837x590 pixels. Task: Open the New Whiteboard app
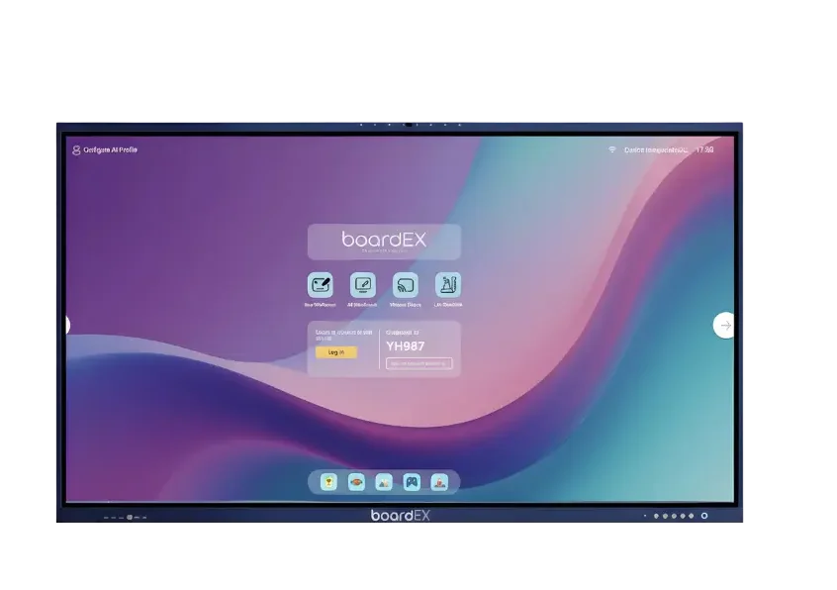(x=319, y=284)
